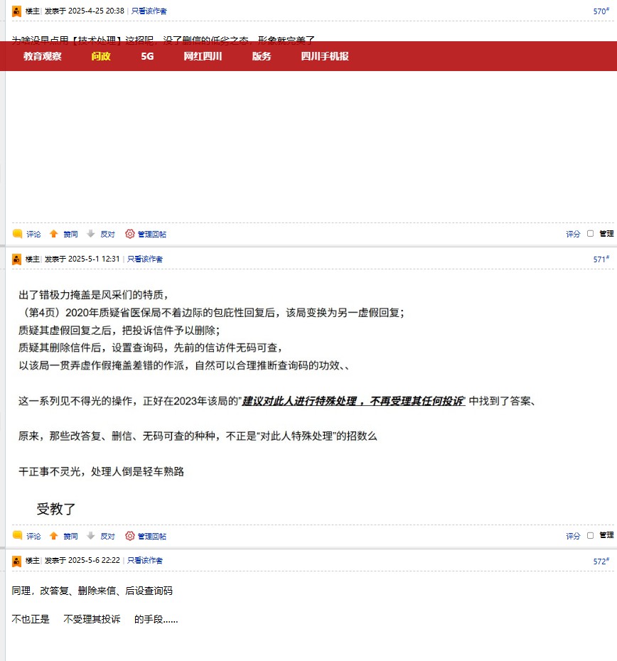The width and height of the screenshot is (617, 661).
Task: Click the 楼主 avatar icon on post 572
Action: coord(17,561)
